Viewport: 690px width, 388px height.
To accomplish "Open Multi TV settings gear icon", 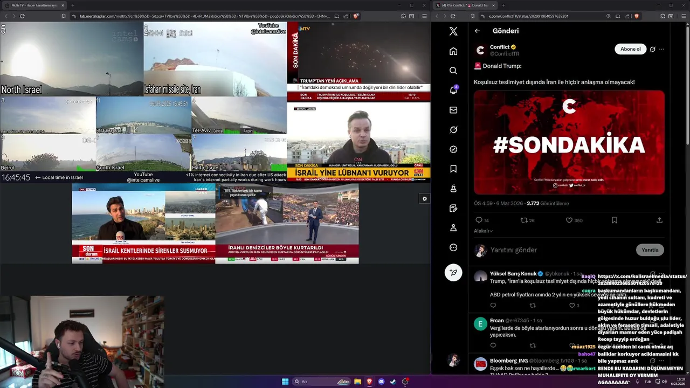I will [x=425, y=199].
